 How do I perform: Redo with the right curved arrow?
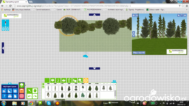[x=35, y=96]
